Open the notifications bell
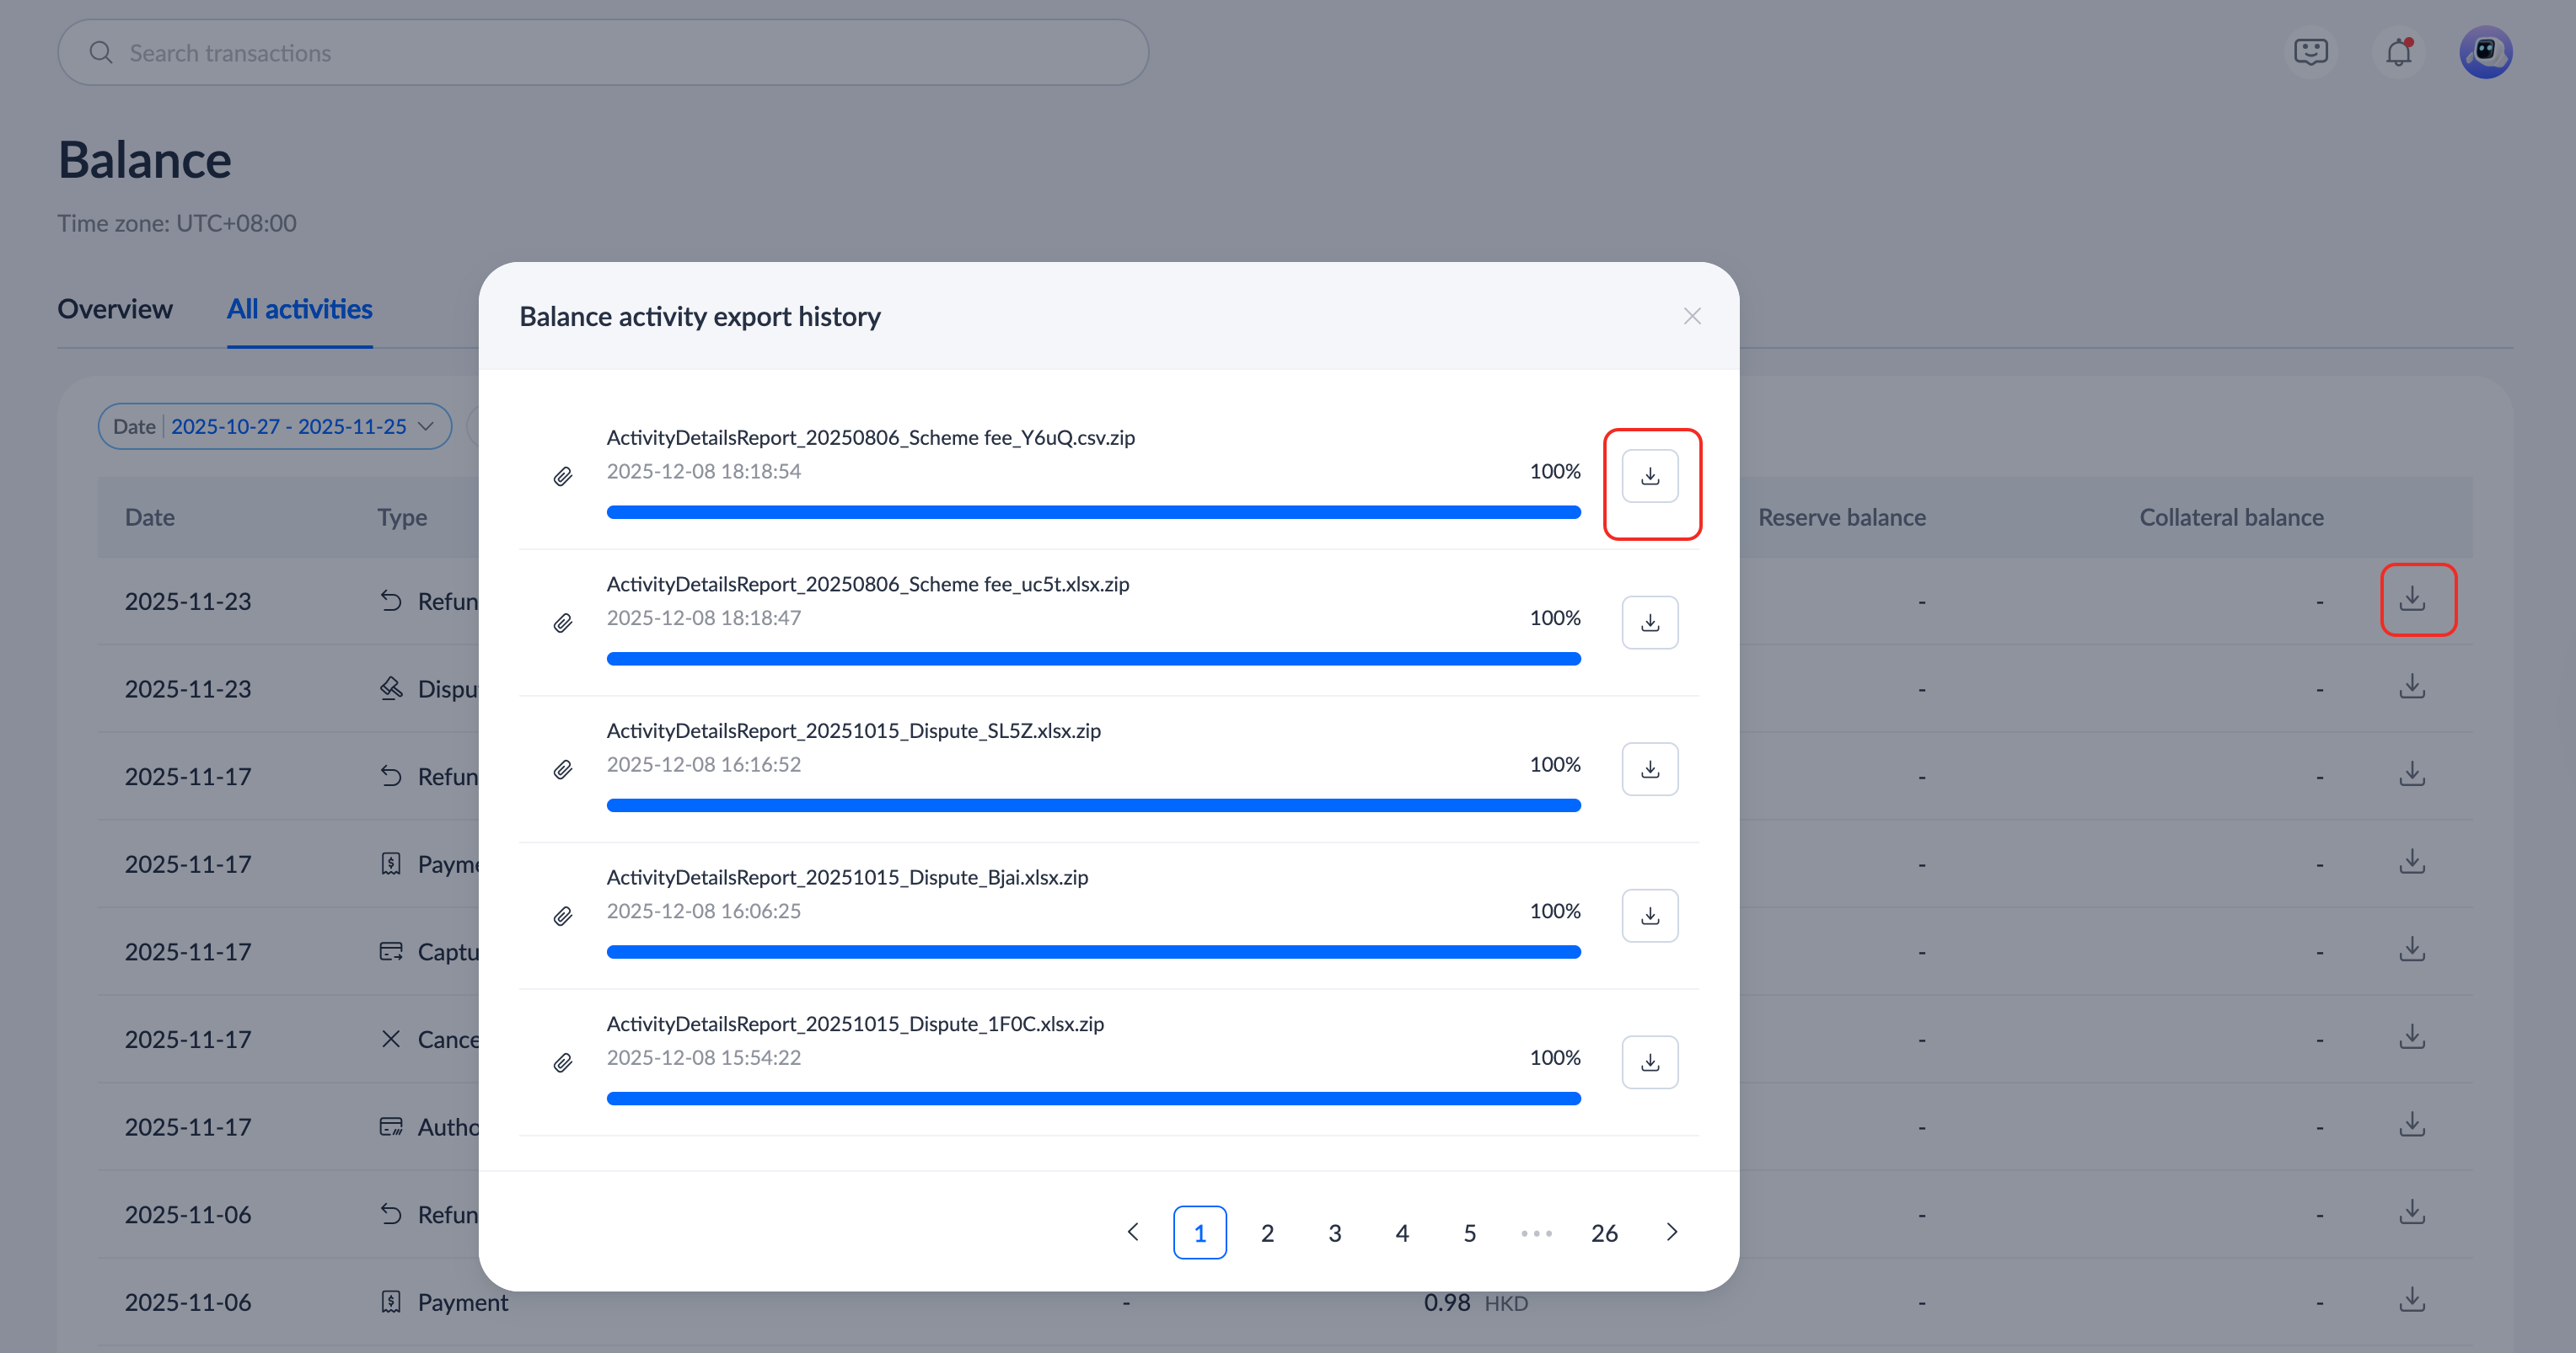Viewport: 2576px width, 1353px height. 2398,52
